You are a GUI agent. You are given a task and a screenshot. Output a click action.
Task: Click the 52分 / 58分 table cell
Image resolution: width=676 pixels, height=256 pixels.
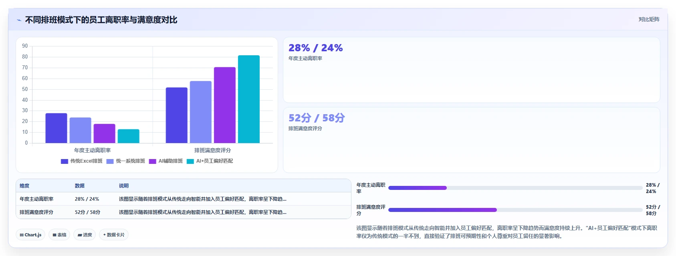click(x=88, y=212)
